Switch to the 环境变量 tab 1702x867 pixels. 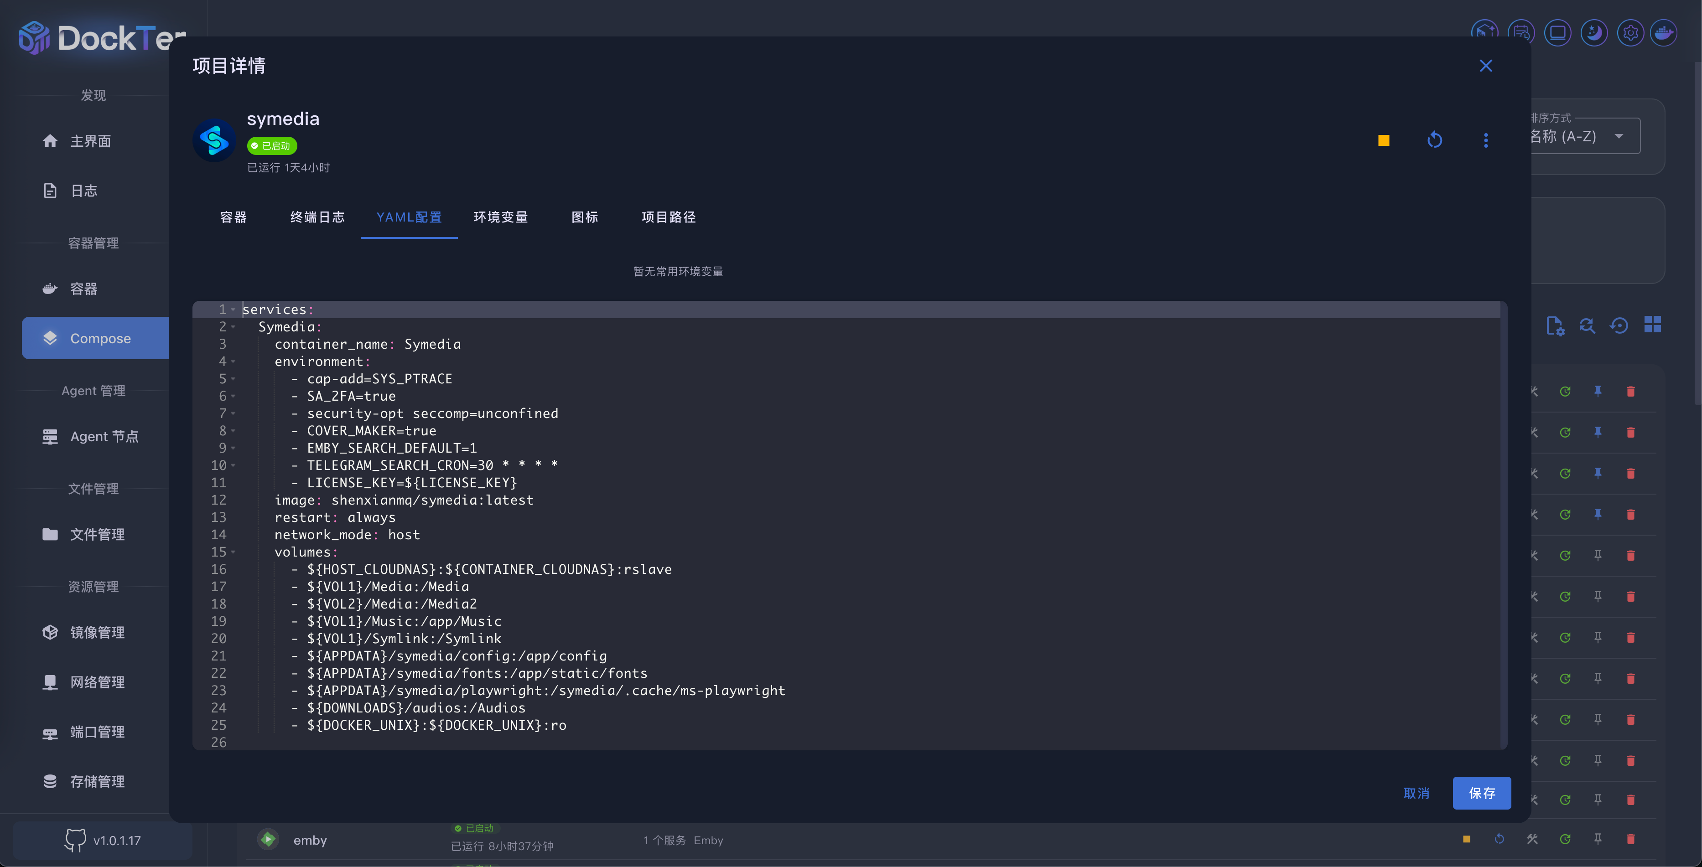coord(500,217)
